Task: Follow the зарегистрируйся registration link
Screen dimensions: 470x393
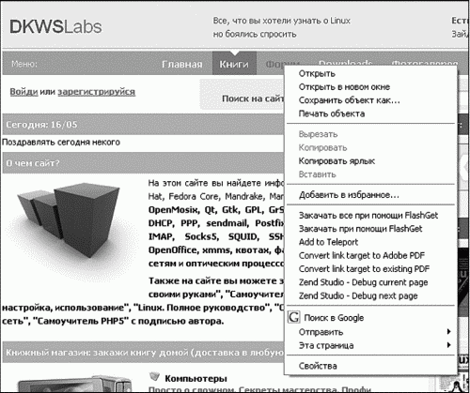Action: (x=97, y=92)
